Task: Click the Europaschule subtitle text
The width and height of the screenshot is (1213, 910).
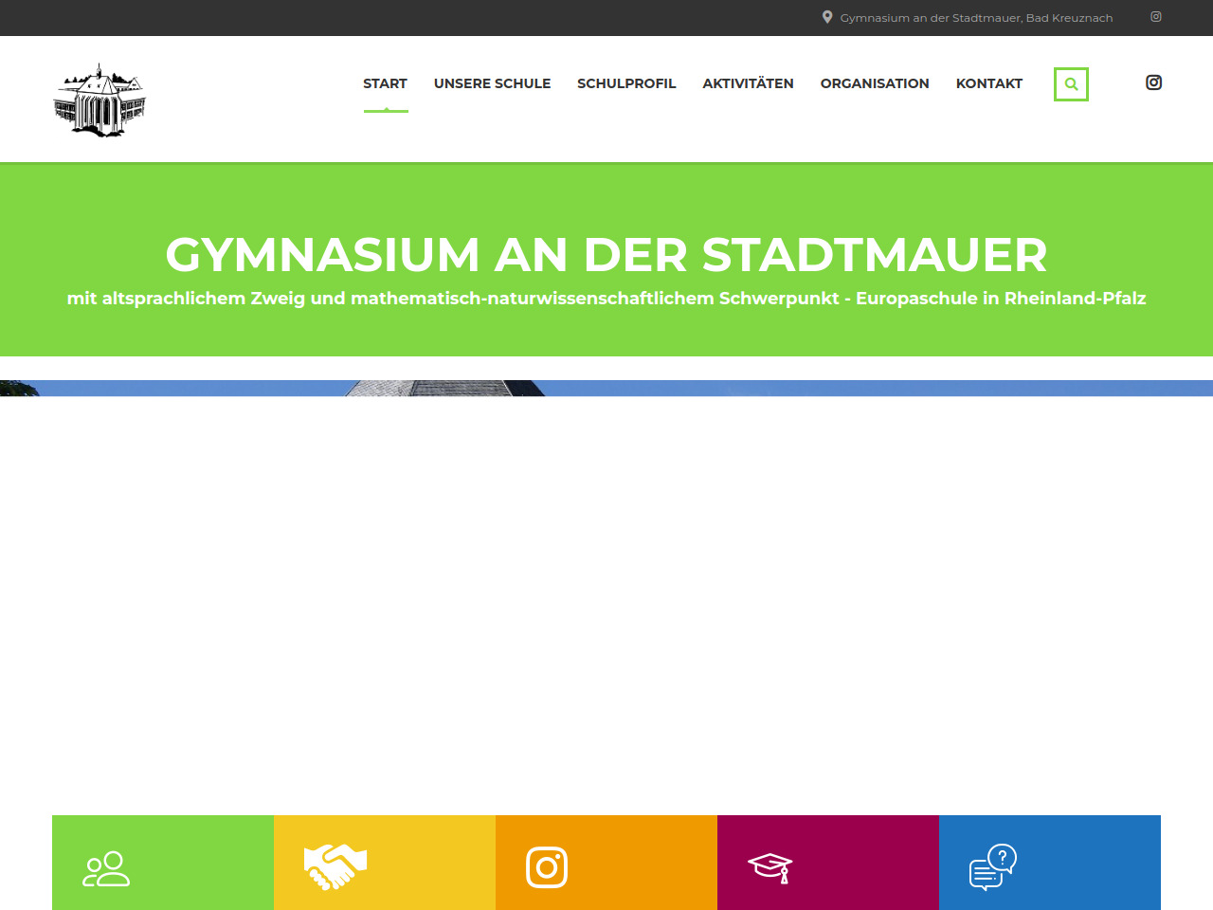Action: click(606, 299)
